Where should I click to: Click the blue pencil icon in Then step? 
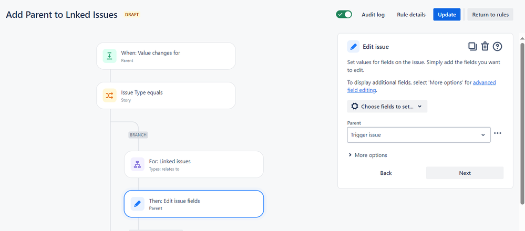pos(137,204)
